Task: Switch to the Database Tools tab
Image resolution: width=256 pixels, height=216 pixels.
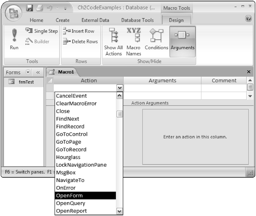Action: click(137, 20)
